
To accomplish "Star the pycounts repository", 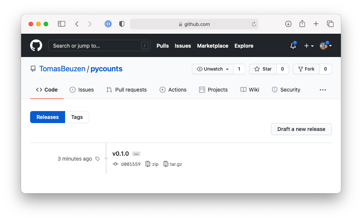I will point(263,69).
